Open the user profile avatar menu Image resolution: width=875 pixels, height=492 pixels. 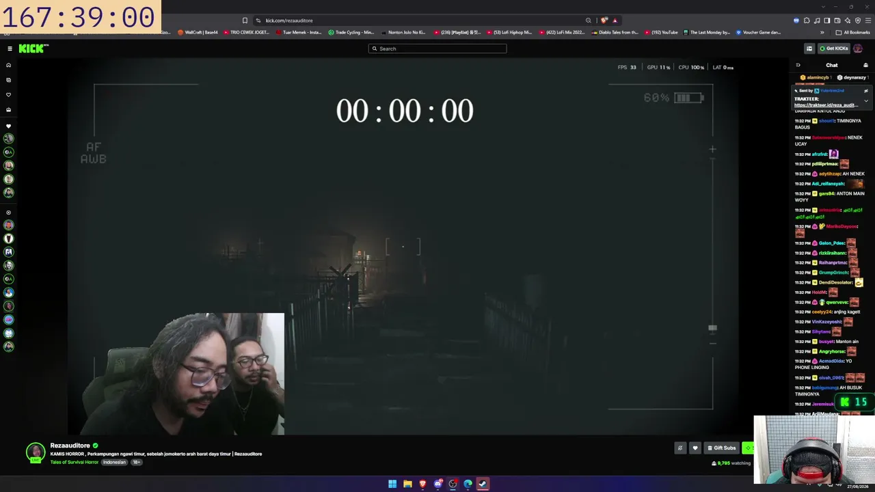coord(858,49)
